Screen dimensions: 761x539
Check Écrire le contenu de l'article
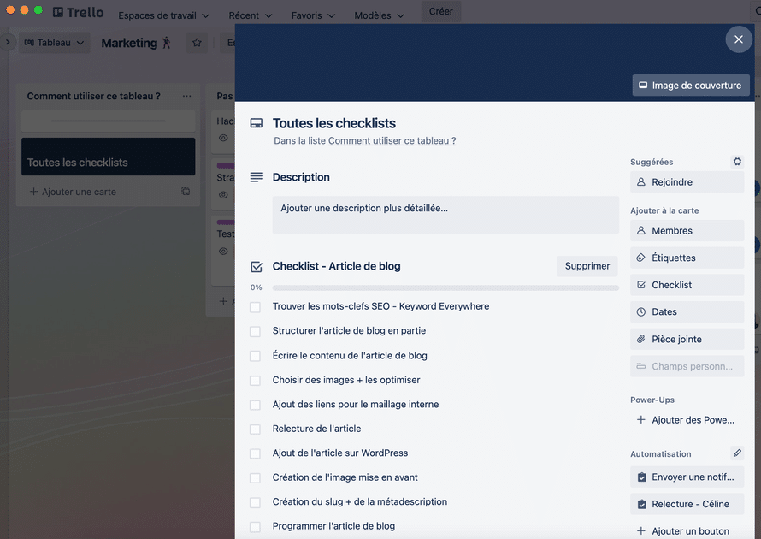[x=255, y=356]
